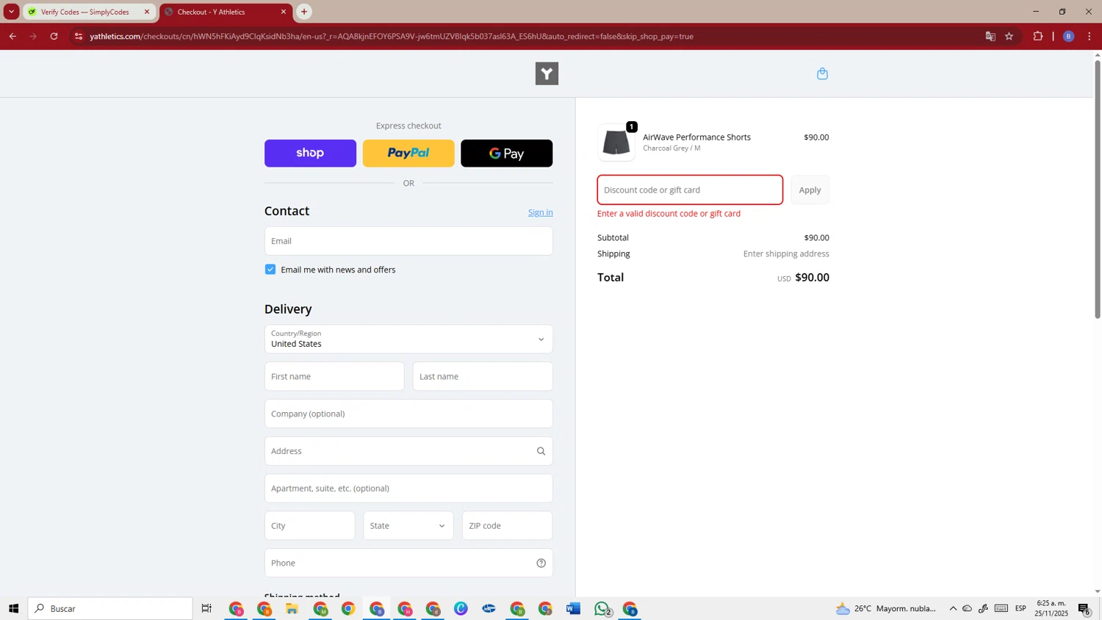Open the weather widget showing 26°C
Image resolution: width=1102 pixels, height=620 pixels.
click(x=886, y=608)
